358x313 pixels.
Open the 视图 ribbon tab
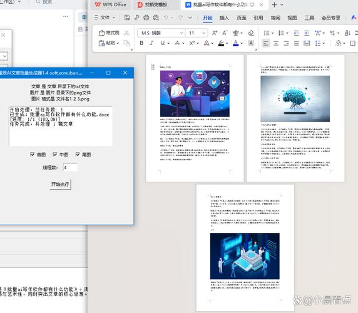292,18
